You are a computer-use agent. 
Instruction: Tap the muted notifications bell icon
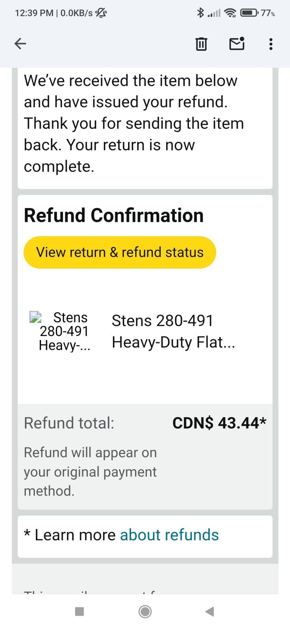(101, 13)
